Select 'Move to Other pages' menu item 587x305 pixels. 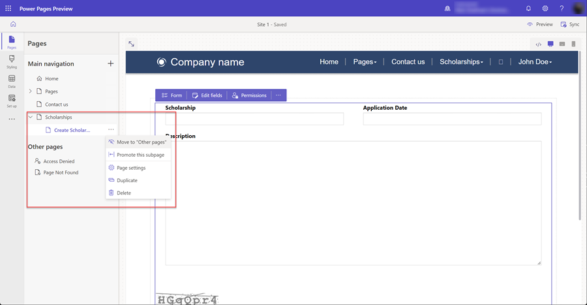pyautogui.click(x=141, y=142)
